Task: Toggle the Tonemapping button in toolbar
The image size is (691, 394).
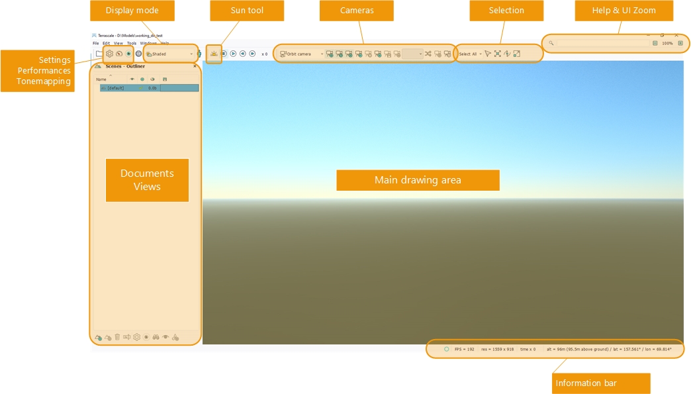Action: 128,54
